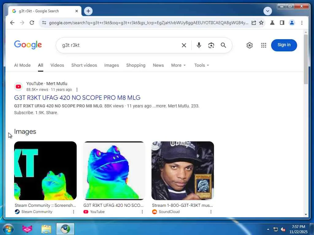
Task: Open the Chrome profile avatar
Action: coord(292,23)
